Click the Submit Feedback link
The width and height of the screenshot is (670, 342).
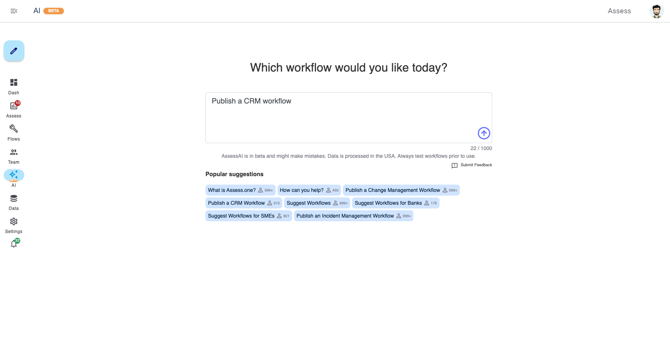[x=472, y=165]
